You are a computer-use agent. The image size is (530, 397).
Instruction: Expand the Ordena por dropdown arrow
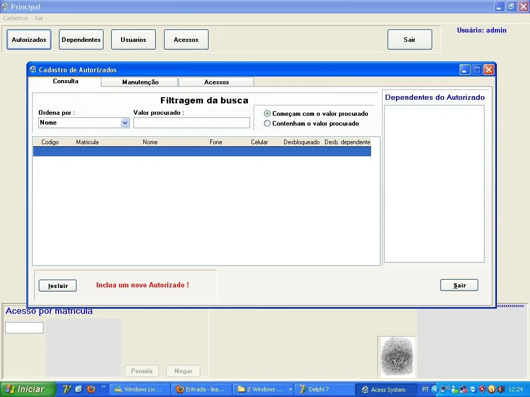[125, 123]
